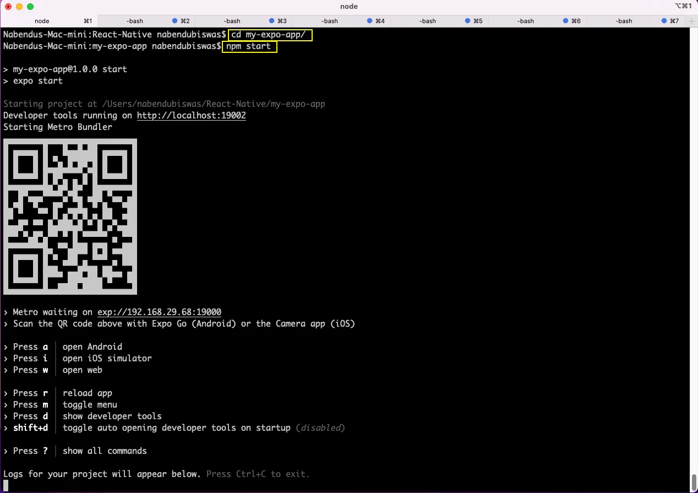Viewport: 698px width, 493px height.
Task: Click the 'open iOS simulator' row
Action: coord(78,359)
